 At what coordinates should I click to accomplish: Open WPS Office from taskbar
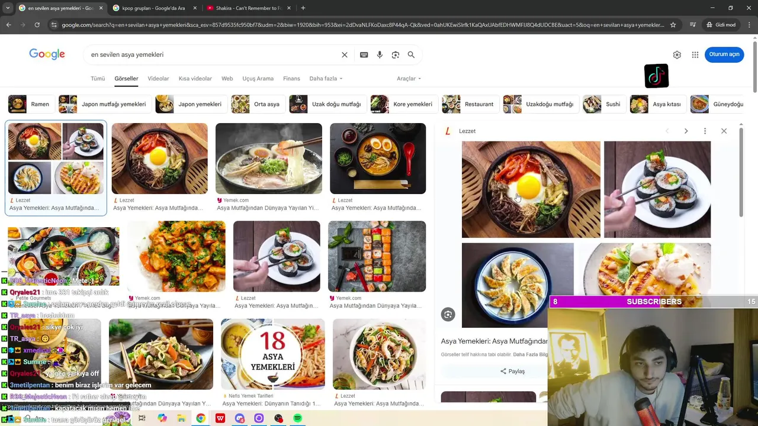pos(220,418)
